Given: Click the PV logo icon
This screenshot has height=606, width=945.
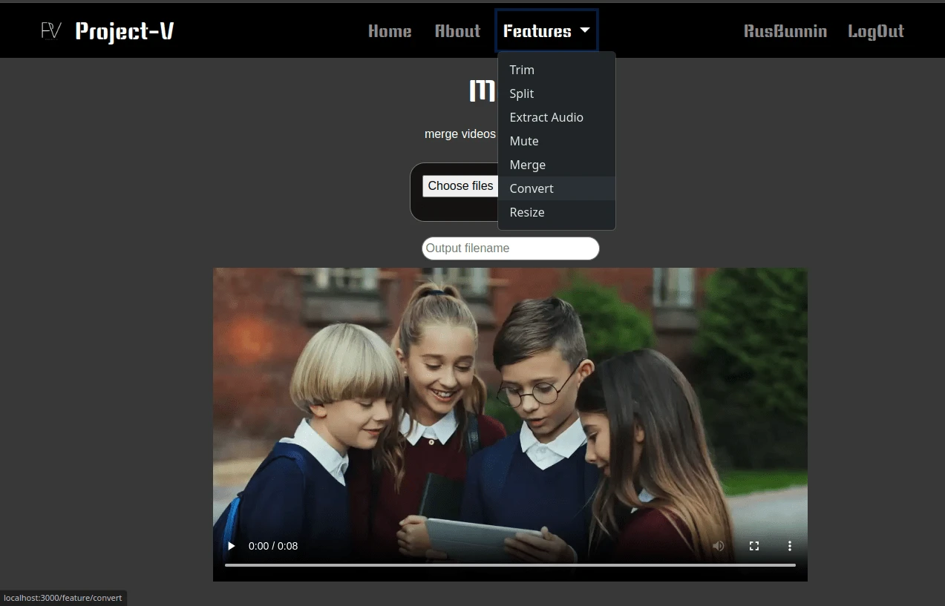Looking at the screenshot, I should tap(50, 30).
